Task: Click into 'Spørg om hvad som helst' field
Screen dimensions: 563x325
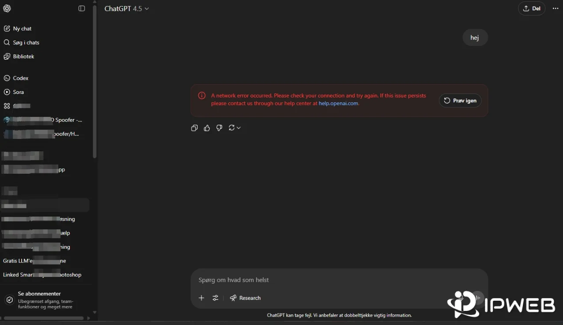Action: pos(339,280)
